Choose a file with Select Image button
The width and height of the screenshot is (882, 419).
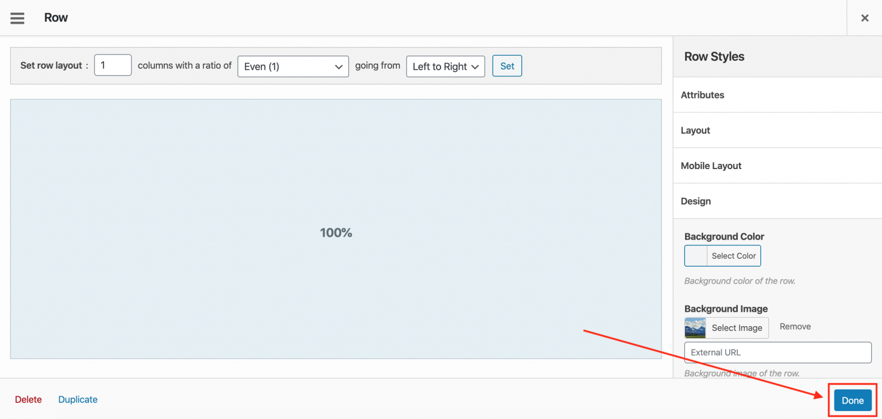coord(737,328)
